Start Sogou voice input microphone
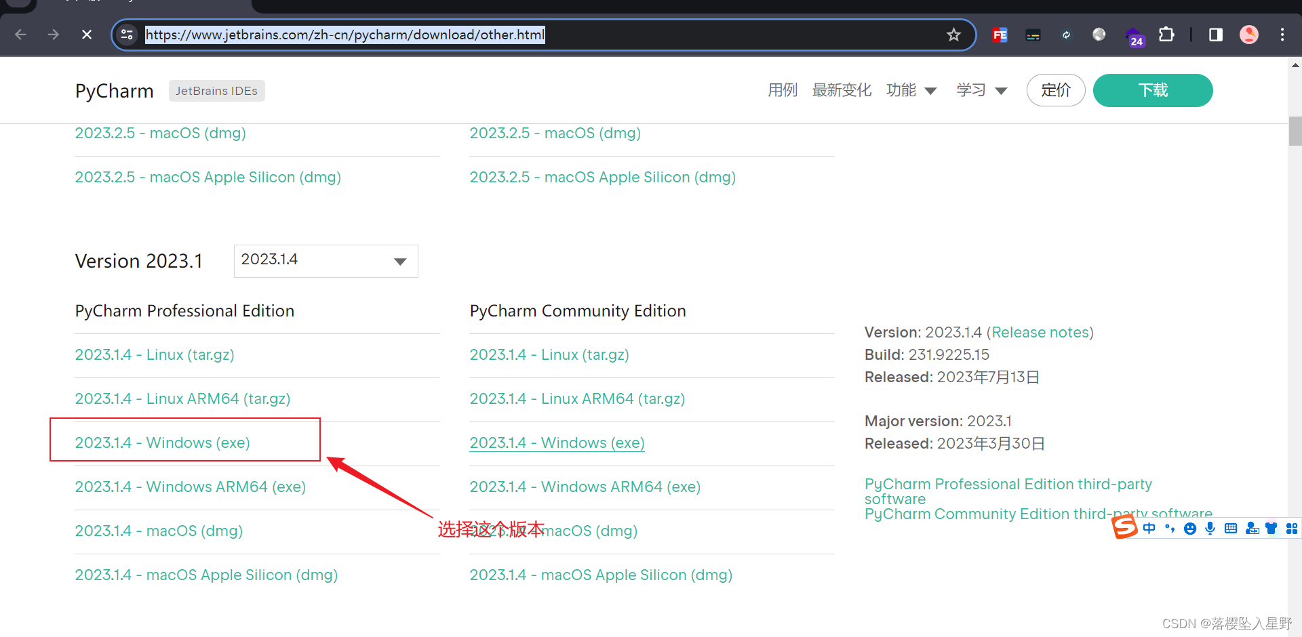The image size is (1302, 637). coord(1210,529)
